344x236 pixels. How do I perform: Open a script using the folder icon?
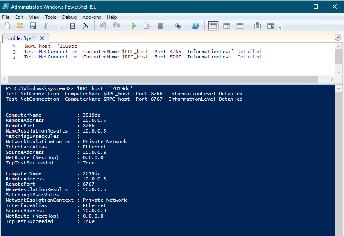pyautogui.click(x=20, y=26)
